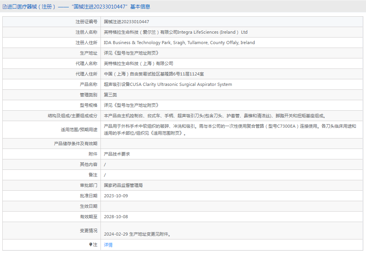Click the 结构及组成/主要组成成分 label
The height and width of the screenshot is (253, 366).
coord(73,116)
